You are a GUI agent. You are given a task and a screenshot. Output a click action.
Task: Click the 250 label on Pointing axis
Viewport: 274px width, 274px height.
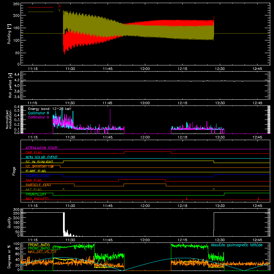pos(16,4)
